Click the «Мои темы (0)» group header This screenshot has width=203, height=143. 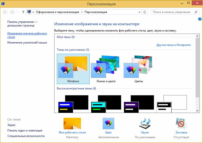(66, 37)
